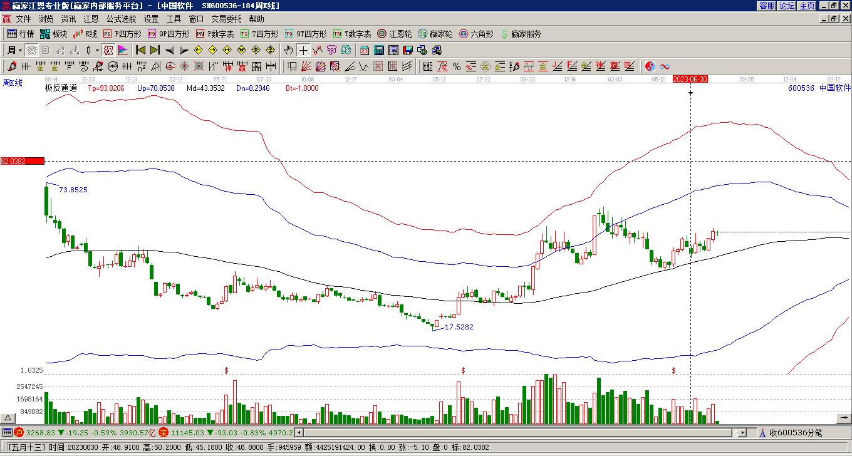
Task: Select the hand pan tool
Action: [x=288, y=50]
